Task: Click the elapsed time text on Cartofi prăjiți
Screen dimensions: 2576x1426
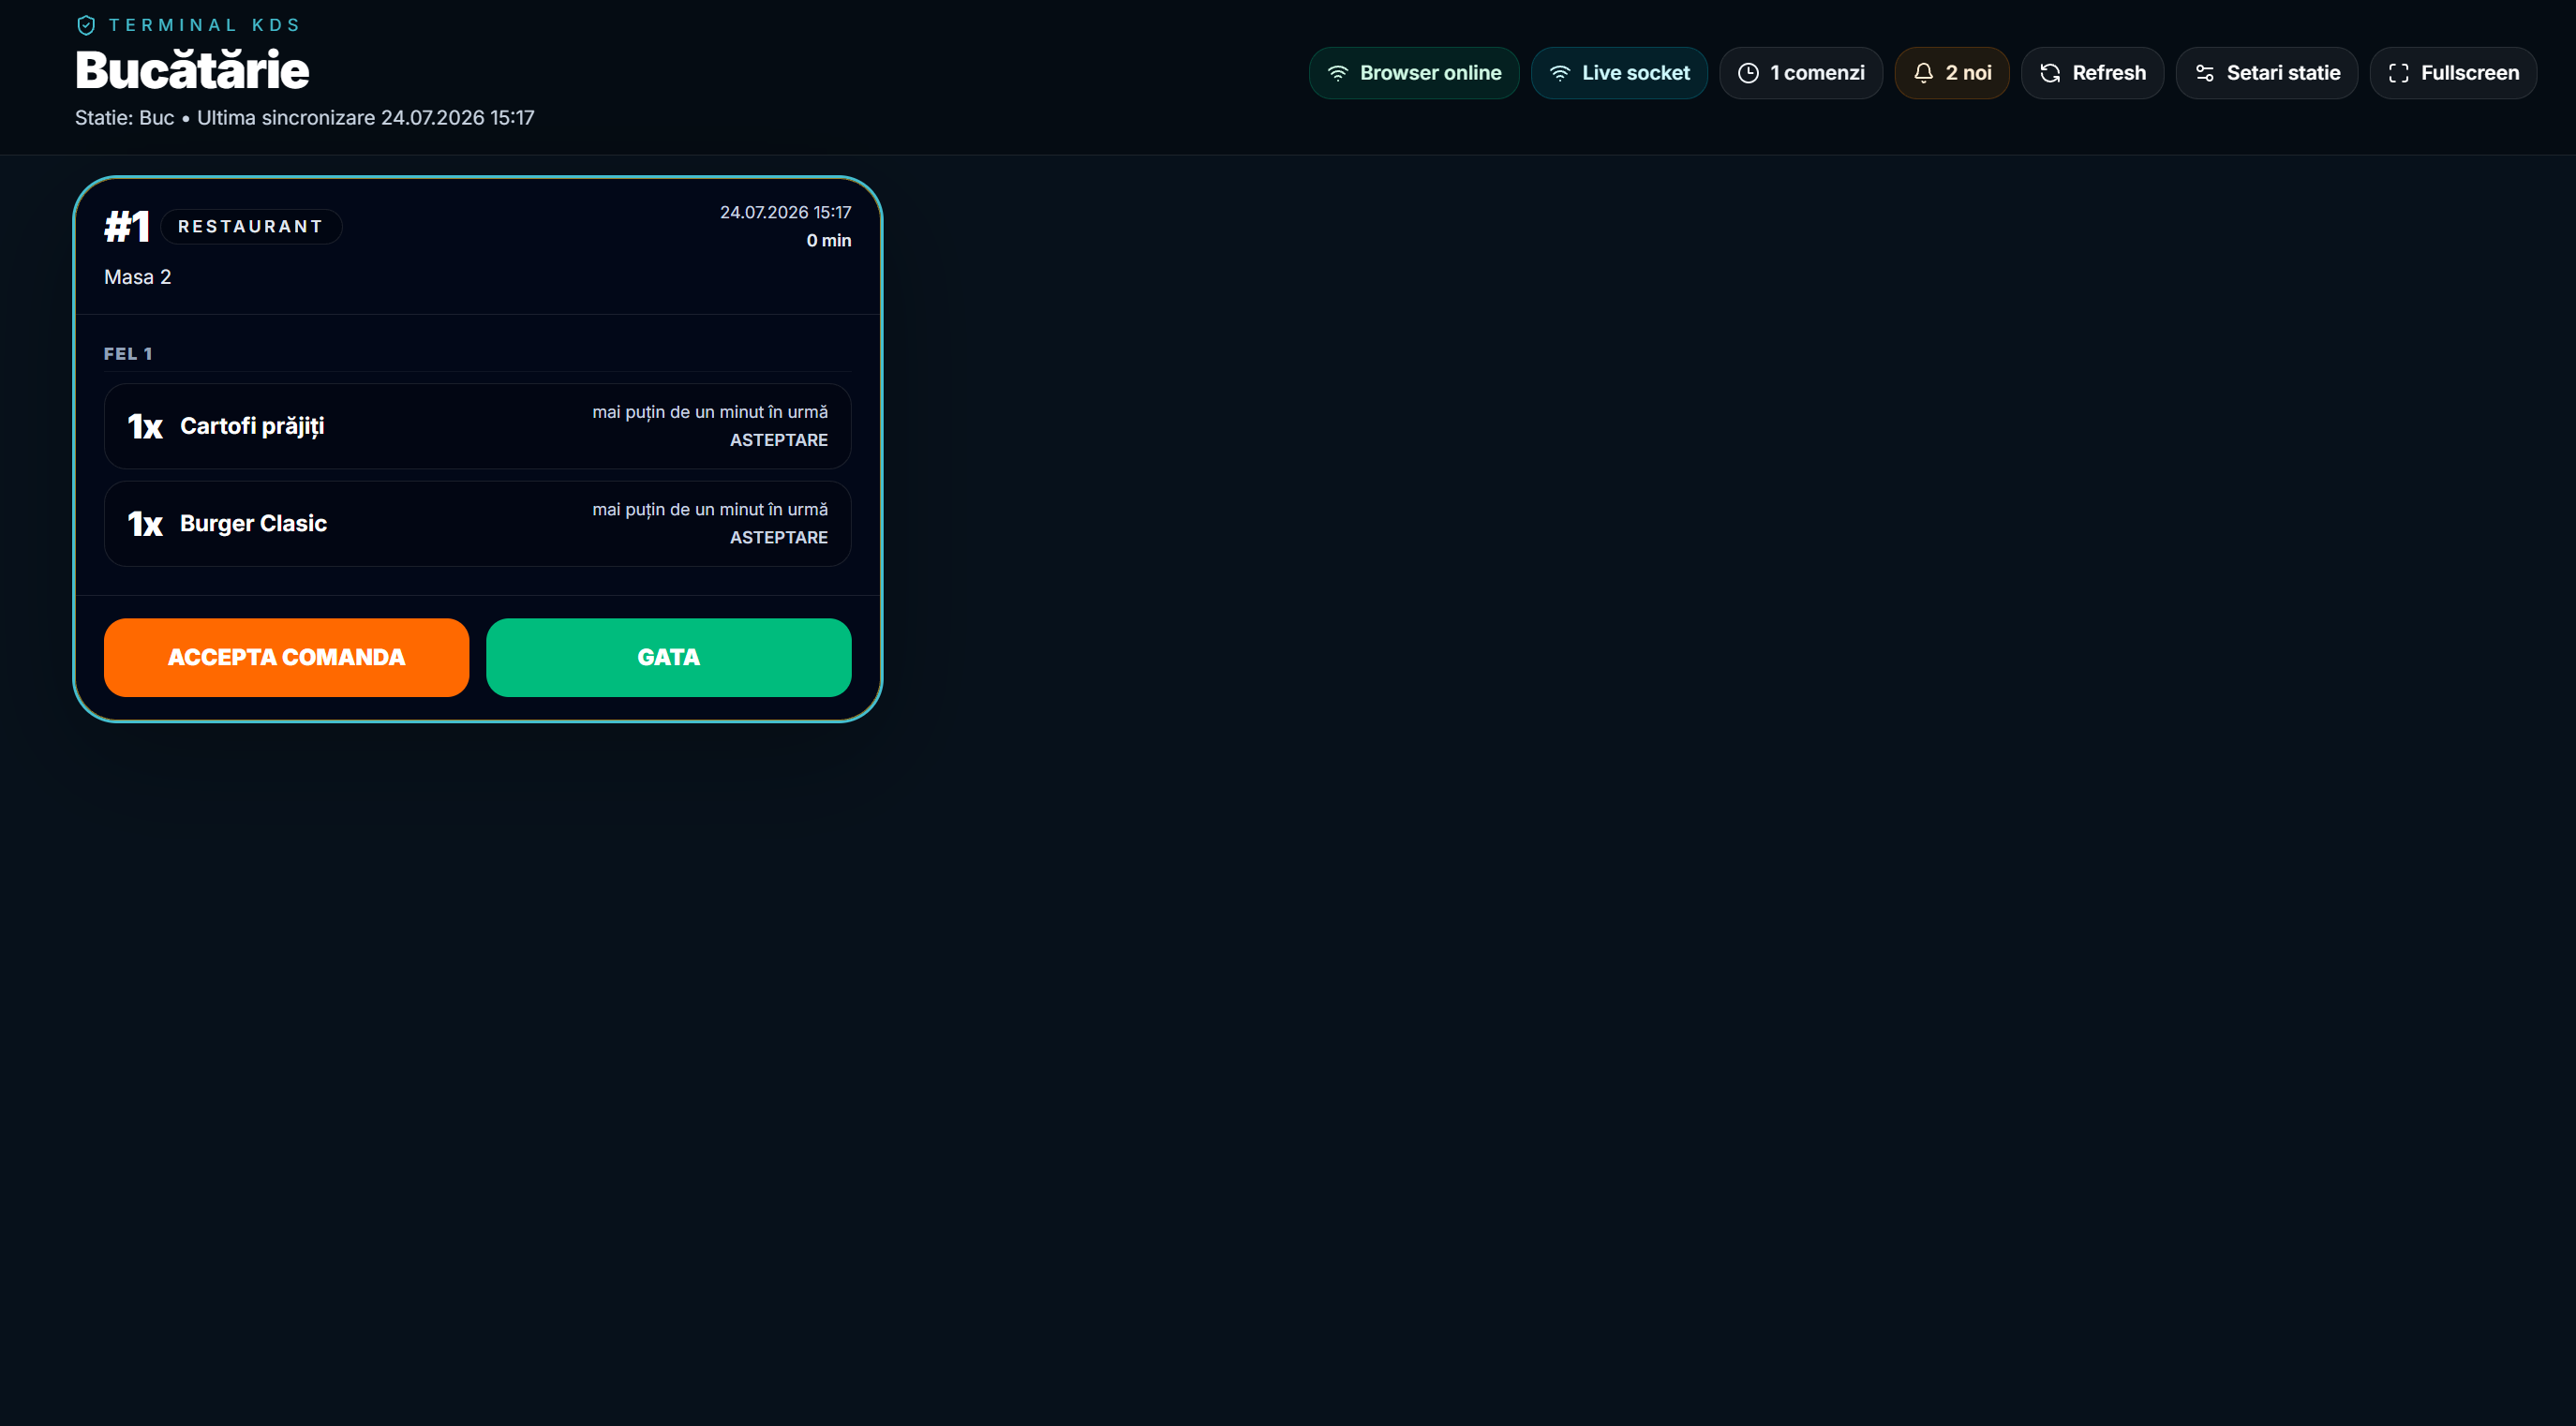Action: [710, 412]
